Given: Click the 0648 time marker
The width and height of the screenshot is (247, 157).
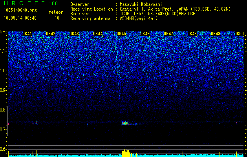Looking at the screenshot, I should tap(192, 34).
